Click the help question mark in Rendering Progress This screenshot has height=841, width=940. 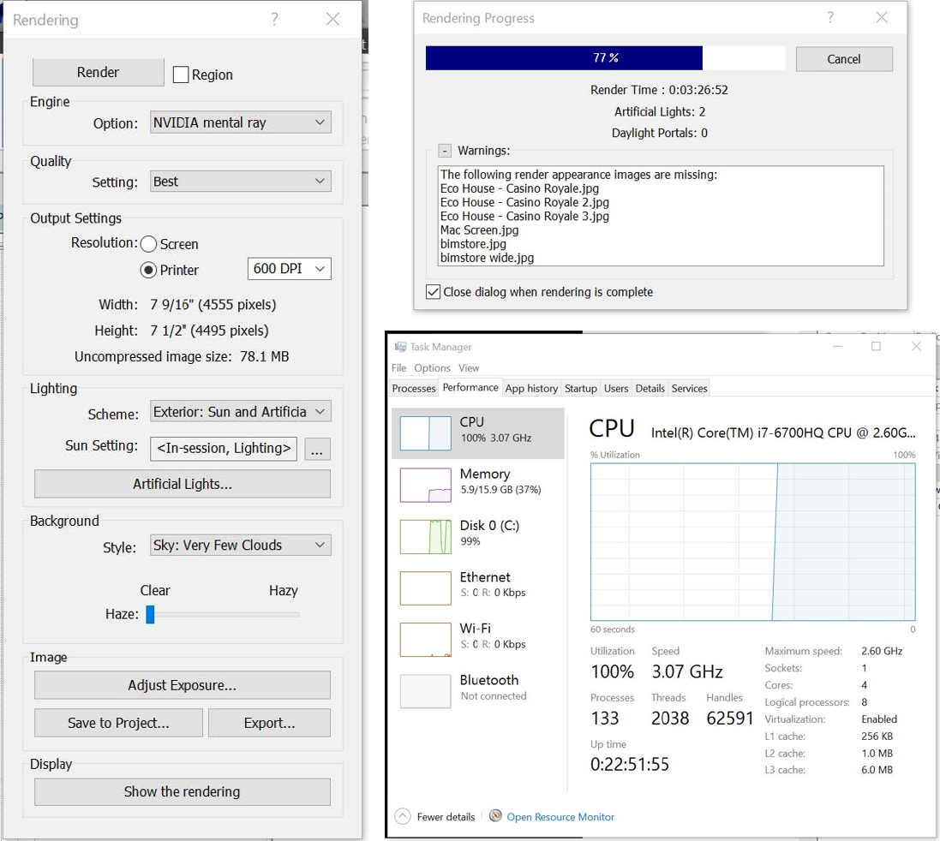(x=830, y=17)
